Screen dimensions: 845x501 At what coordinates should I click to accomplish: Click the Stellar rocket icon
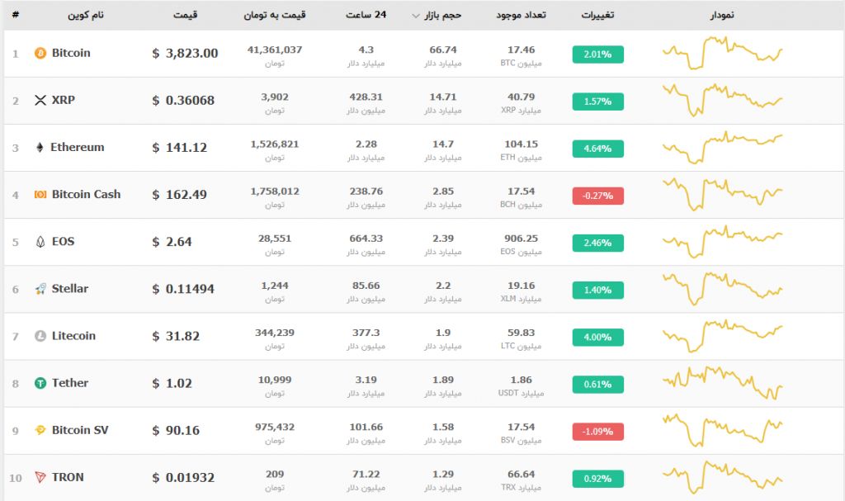(x=40, y=289)
